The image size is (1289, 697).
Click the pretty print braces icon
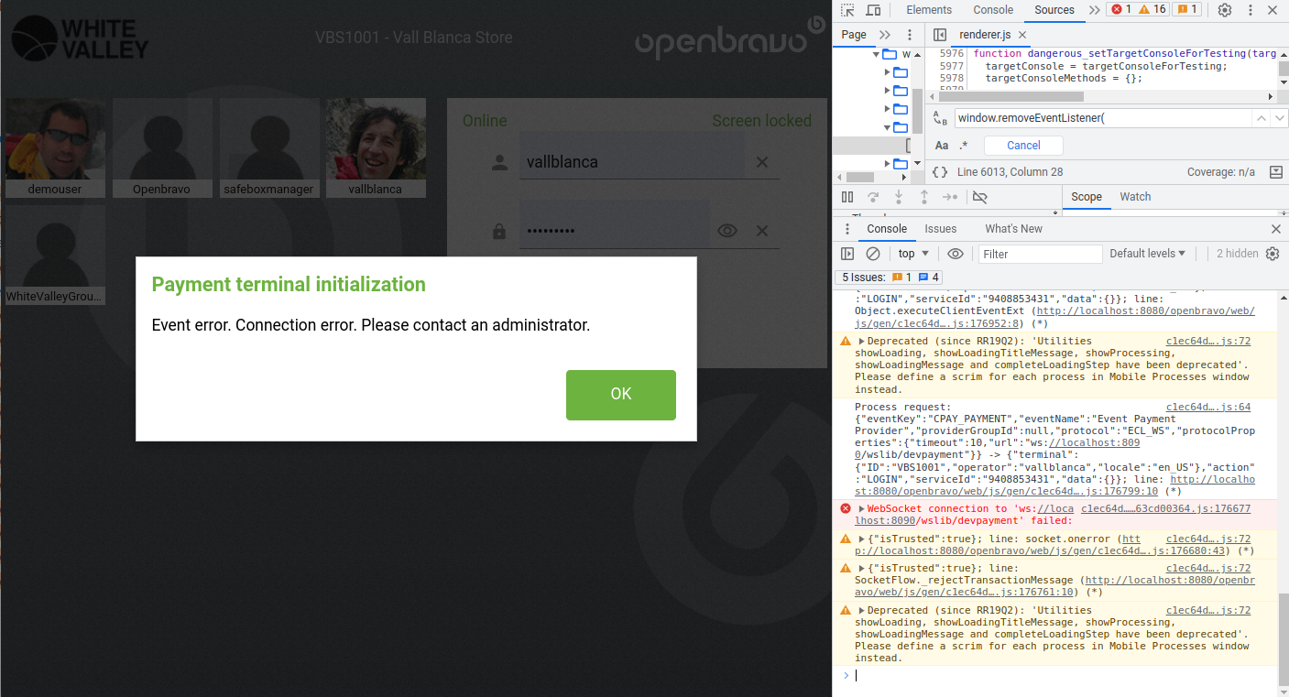click(x=940, y=172)
